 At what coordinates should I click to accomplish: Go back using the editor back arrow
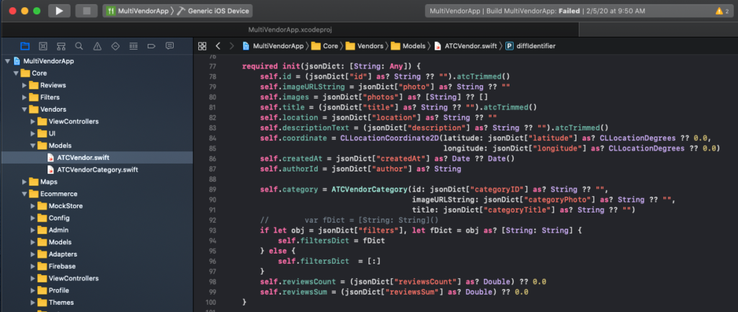217,46
